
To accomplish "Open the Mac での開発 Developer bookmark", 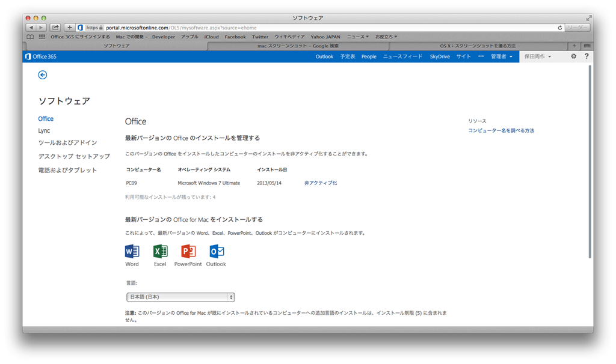I will pyautogui.click(x=146, y=37).
